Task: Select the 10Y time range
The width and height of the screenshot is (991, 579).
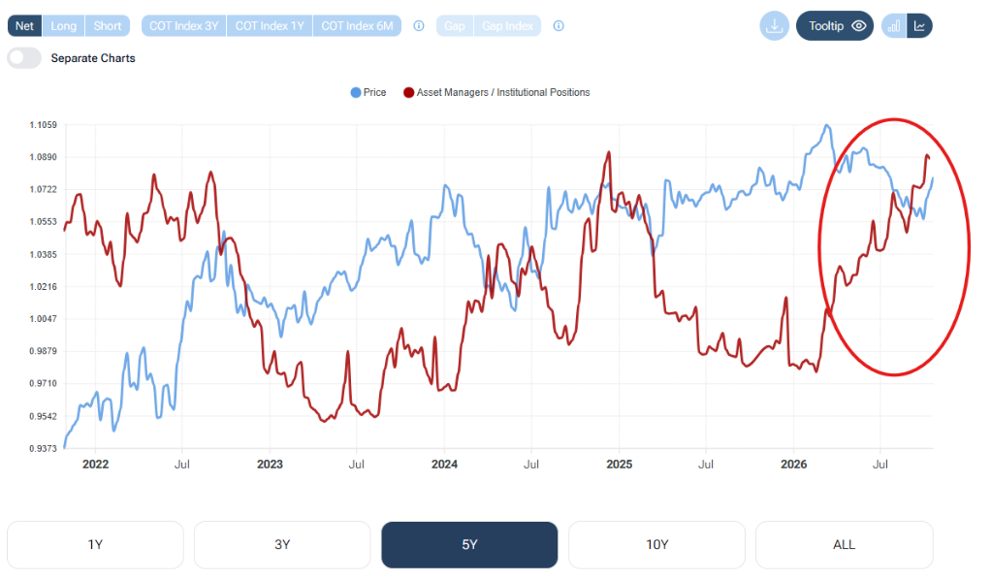Action: 656,545
